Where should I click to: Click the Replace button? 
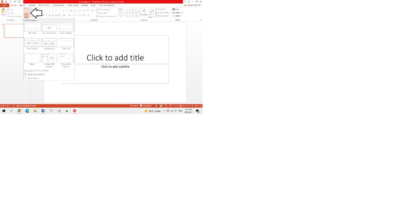(178, 12)
